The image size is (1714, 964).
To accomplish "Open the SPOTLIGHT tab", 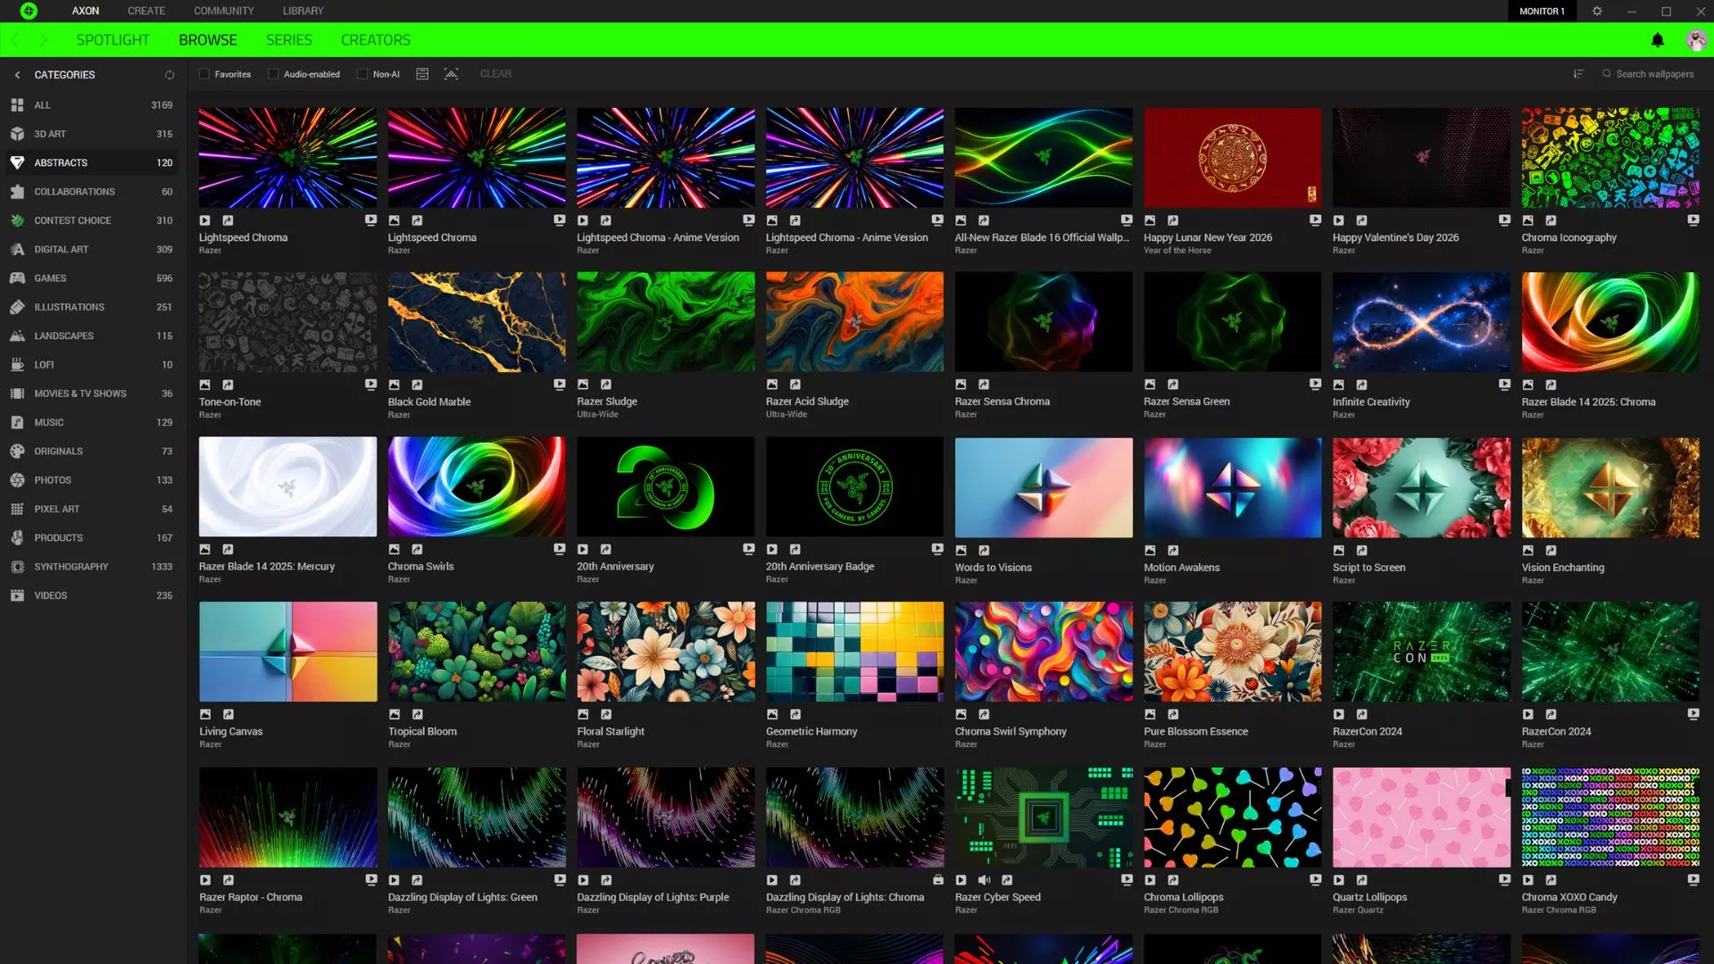I will (x=112, y=40).
